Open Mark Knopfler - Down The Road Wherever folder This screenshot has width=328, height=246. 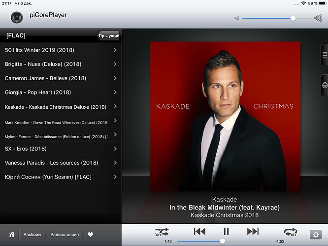(x=61, y=121)
